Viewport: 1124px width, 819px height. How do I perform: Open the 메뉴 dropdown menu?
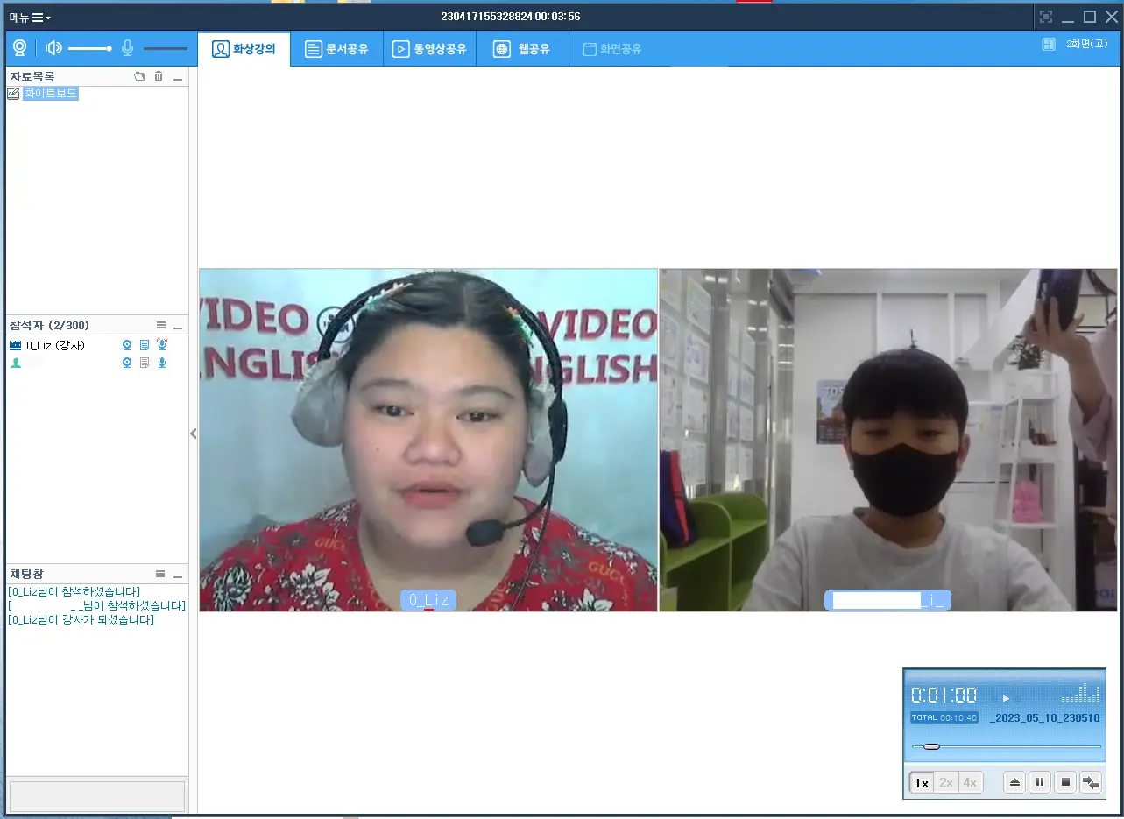tap(31, 18)
